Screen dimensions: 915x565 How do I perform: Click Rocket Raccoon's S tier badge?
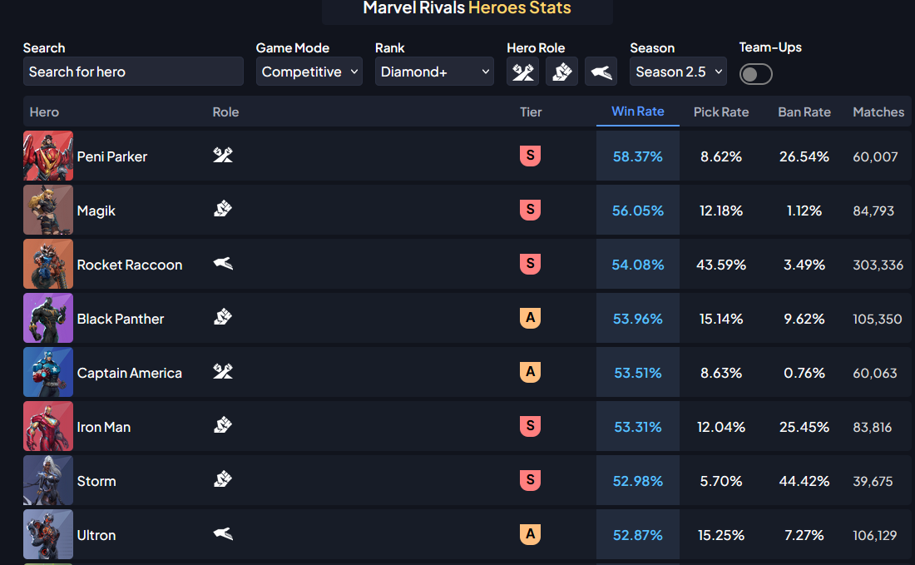point(531,263)
